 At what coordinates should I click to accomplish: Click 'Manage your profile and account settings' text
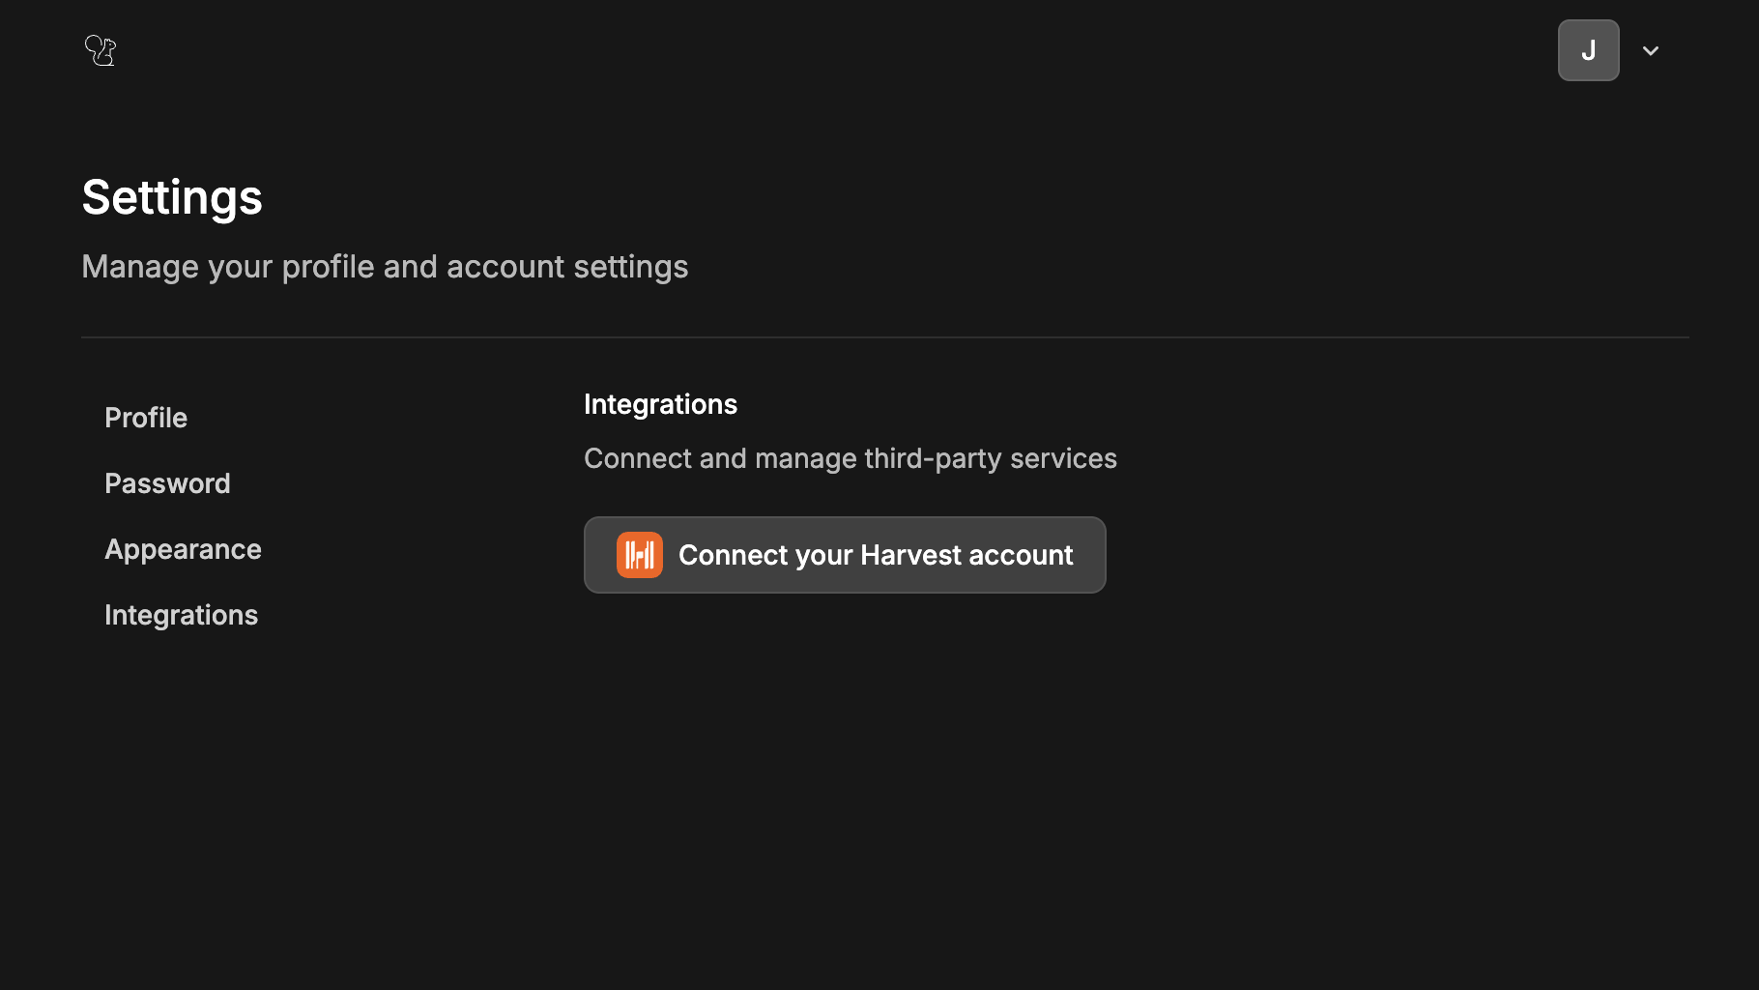coord(385,267)
